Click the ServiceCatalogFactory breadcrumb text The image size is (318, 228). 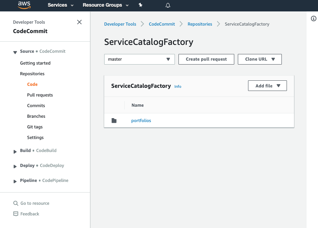pyautogui.click(x=247, y=24)
